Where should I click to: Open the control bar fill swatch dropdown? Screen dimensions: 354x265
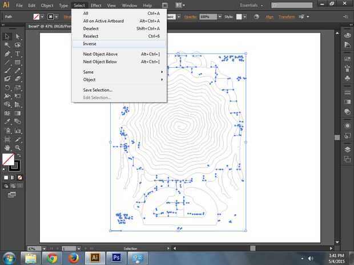tap(42, 17)
